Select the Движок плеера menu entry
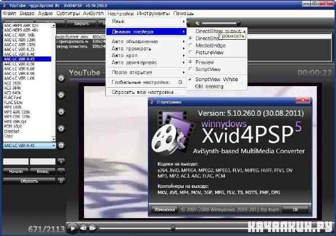This screenshot has height=236, width=336. 146,32
